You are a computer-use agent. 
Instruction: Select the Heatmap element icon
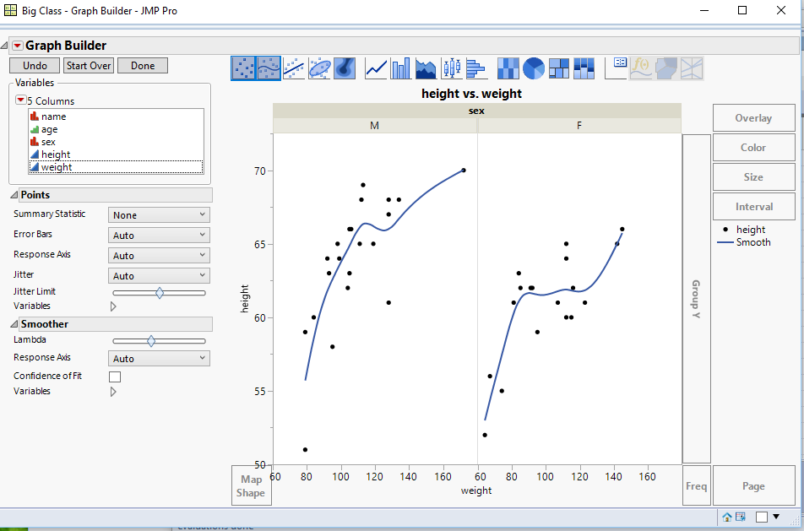508,68
